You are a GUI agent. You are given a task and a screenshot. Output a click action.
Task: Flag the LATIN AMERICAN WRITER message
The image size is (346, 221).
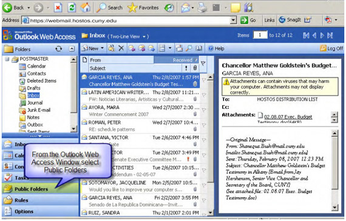click(204, 95)
